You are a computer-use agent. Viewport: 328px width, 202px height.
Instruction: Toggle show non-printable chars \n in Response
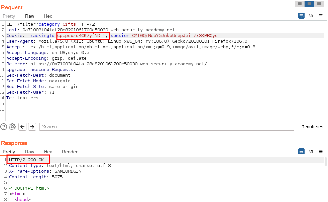point(311,152)
